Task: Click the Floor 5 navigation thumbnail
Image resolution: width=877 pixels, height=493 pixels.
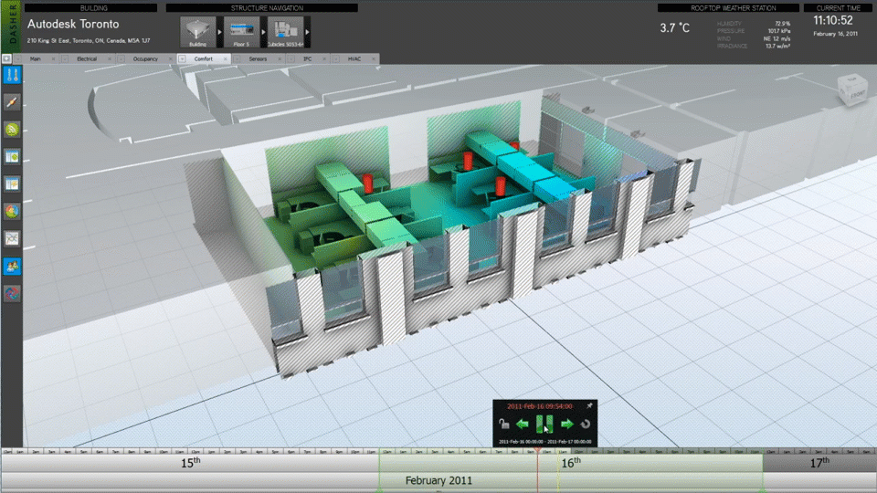Action: (240, 31)
